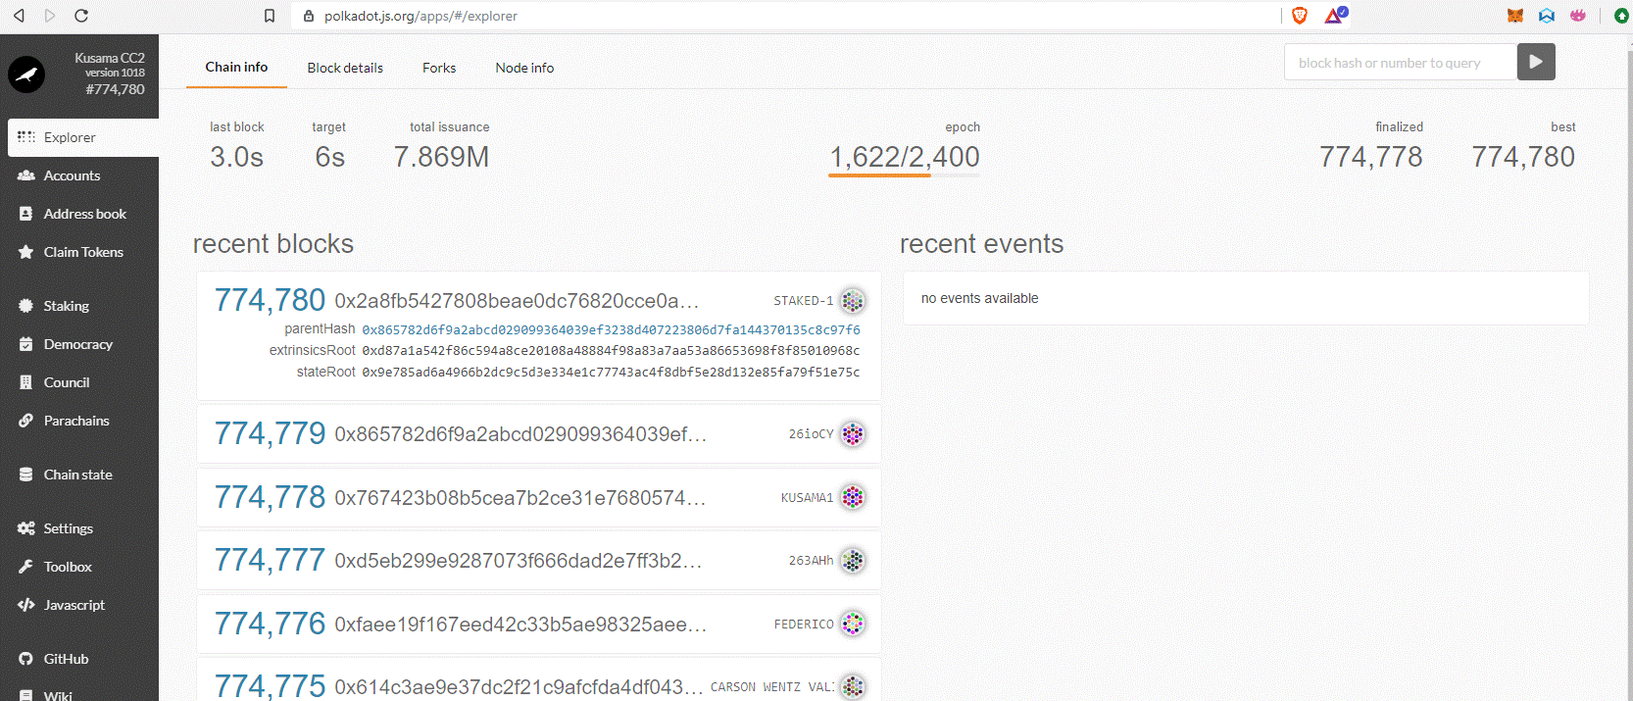Navigate to Democracy
The width and height of the screenshot is (1633, 701).
tap(79, 344)
